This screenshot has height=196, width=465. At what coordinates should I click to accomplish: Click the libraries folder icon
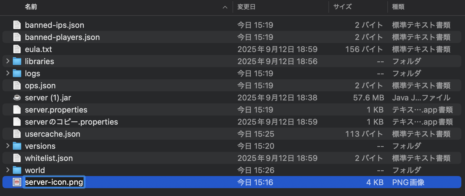tap(17, 61)
